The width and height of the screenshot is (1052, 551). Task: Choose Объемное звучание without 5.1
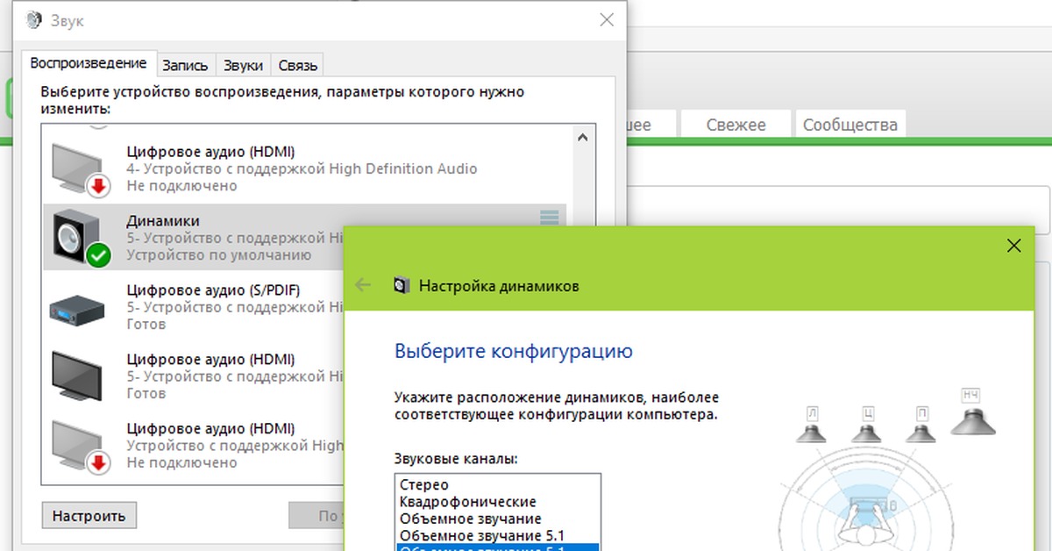[497, 518]
